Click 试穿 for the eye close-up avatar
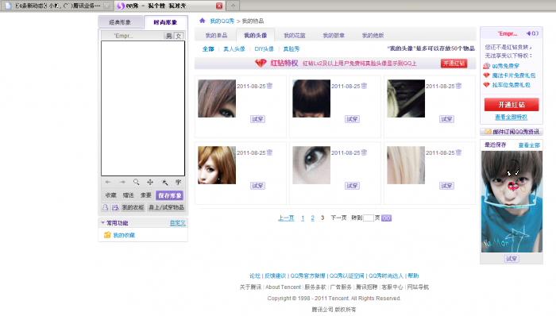 click(x=352, y=186)
